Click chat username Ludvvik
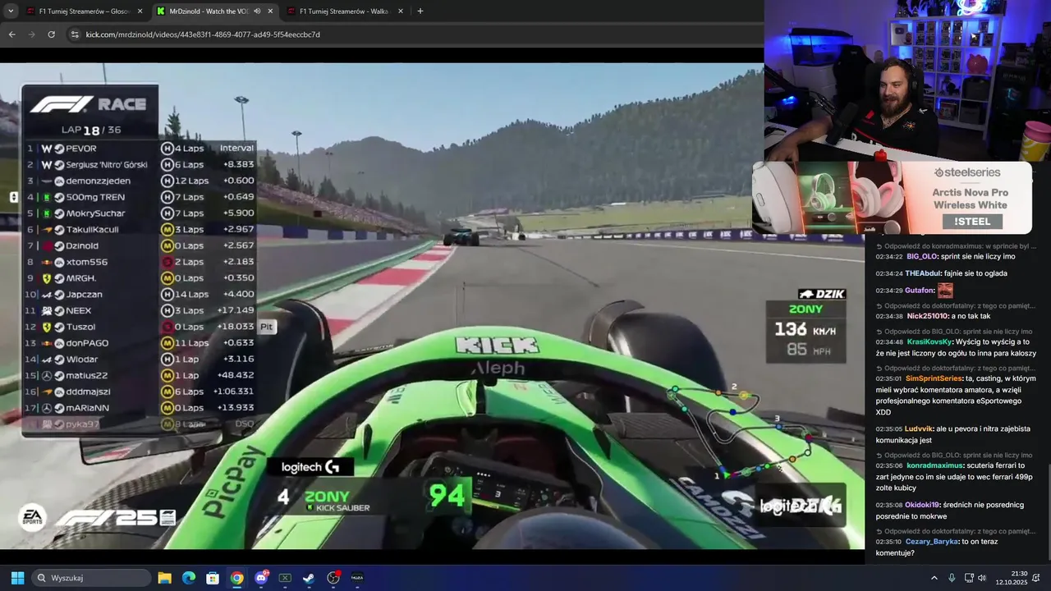The image size is (1051, 591). point(919,428)
